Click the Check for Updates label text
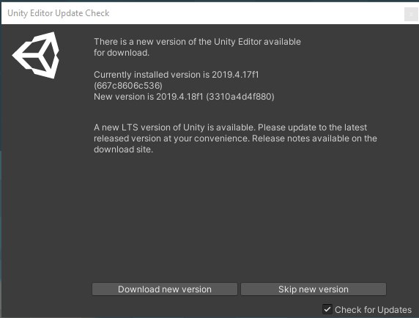This screenshot has width=419, height=318. pos(373,310)
